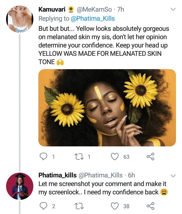The image size is (182, 214).
Task: Open Kamuvari display name link
Action: (x=52, y=10)
